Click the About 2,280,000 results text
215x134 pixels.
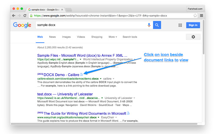click(60, 48)
